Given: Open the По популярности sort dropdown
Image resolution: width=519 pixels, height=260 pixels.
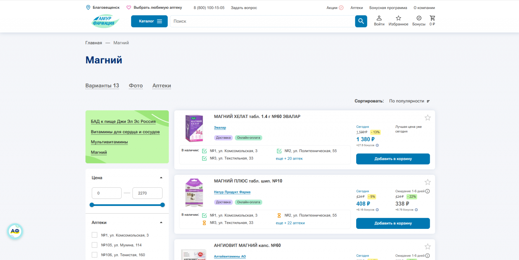Looking at the screenshot, I should 409,101.
